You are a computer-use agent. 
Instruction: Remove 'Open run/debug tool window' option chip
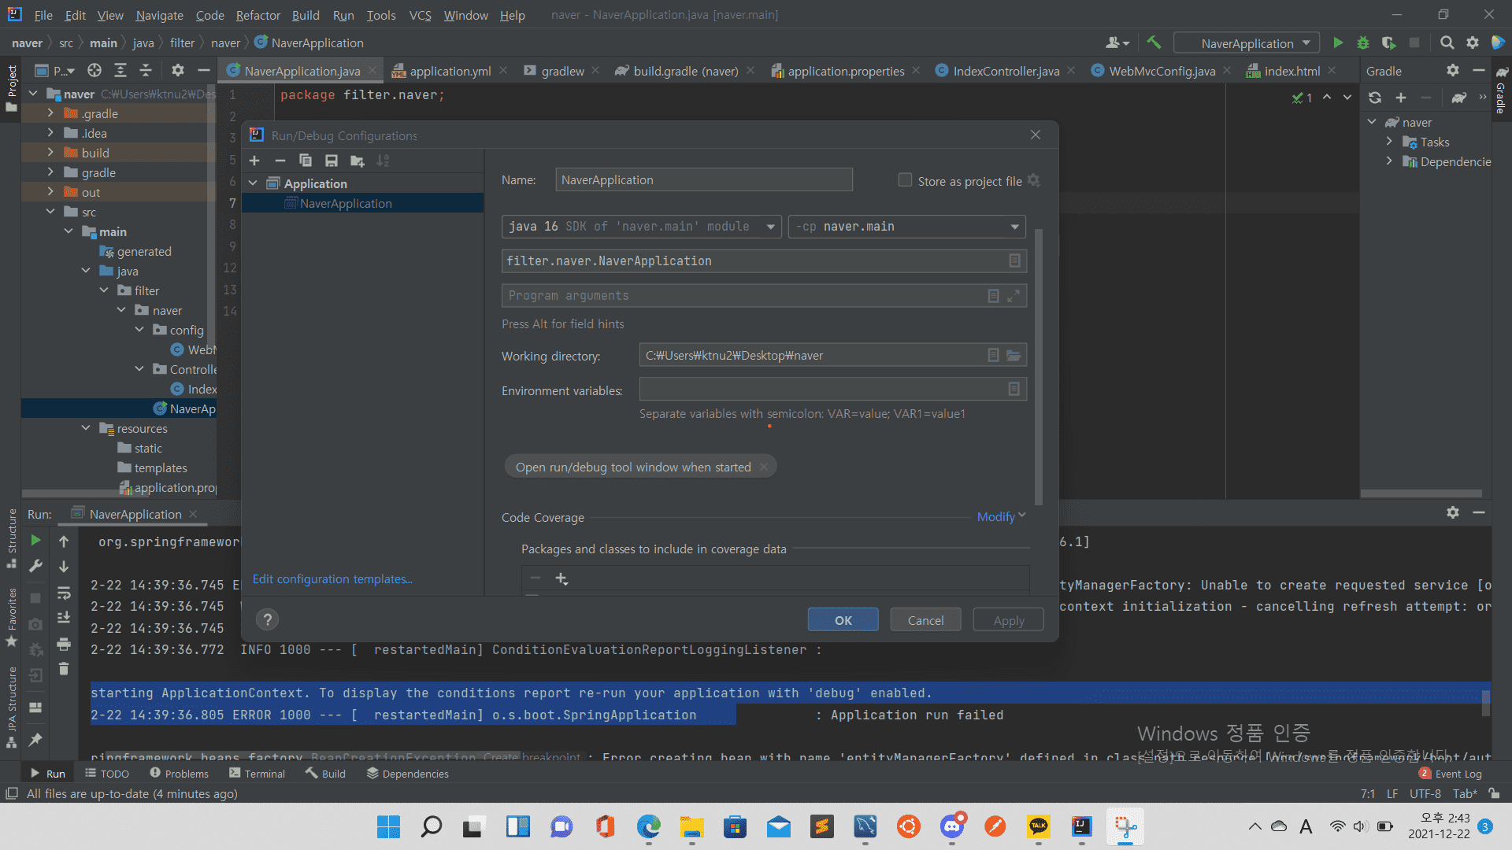point(763,467)
